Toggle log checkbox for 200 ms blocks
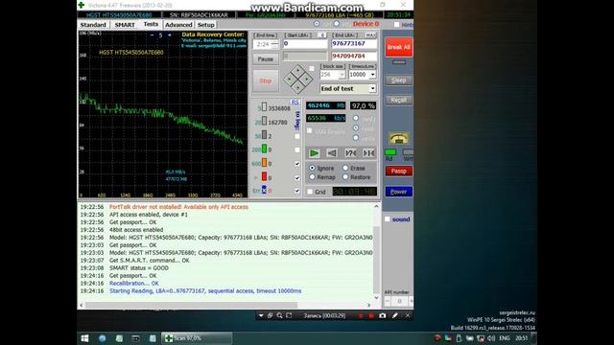614x345 pixels. tap(297, 149)
